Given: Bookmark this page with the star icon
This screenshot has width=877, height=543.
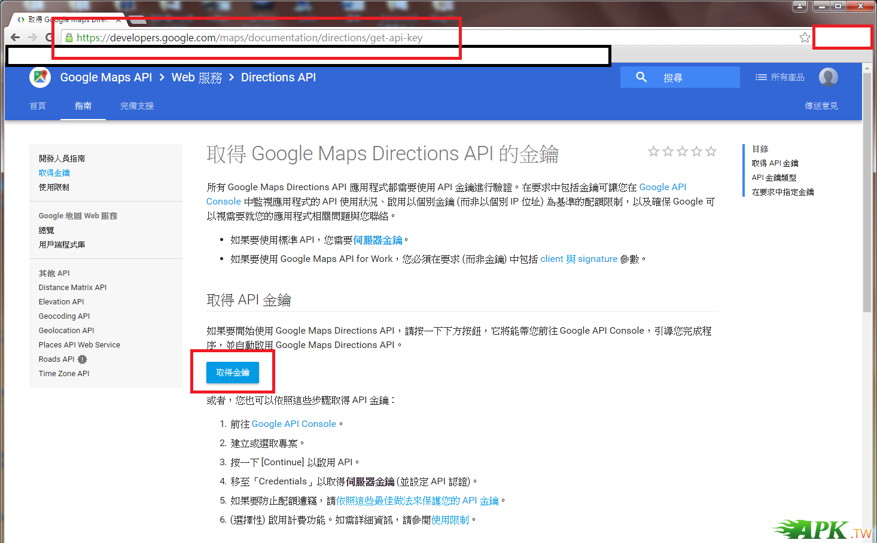Looking at the screenshot, I should click(805, 38).
